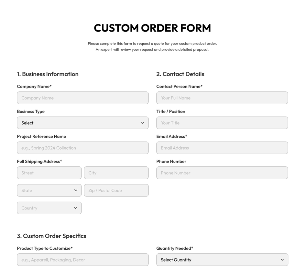Click the Company Name input field
The image size is (305, 268).
click(83, 98)
